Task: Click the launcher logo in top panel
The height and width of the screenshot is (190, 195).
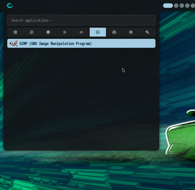Action: (x=10, y=6)
